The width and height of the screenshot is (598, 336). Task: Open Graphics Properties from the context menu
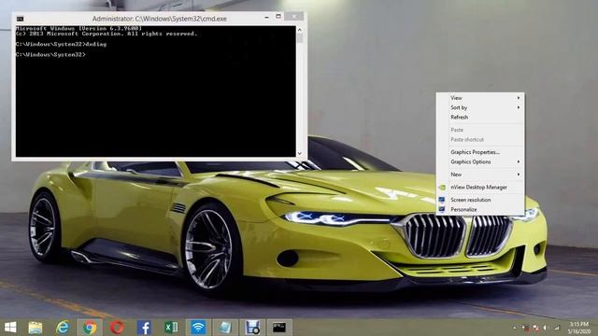pos(480,152)
